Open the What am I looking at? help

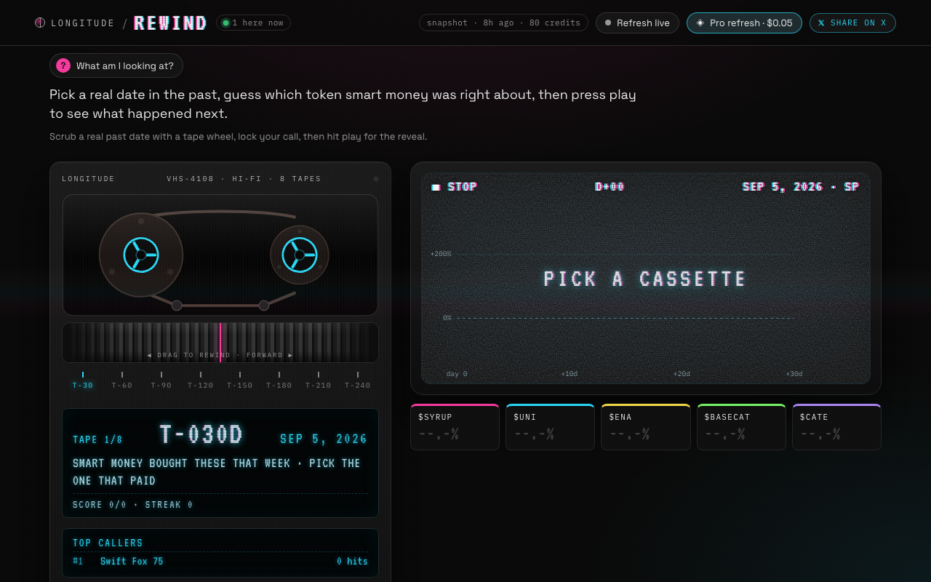point(116,65)
